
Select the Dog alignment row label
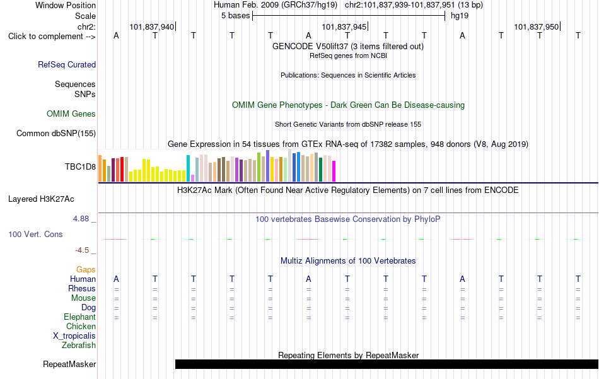click(x=88, y=308)
